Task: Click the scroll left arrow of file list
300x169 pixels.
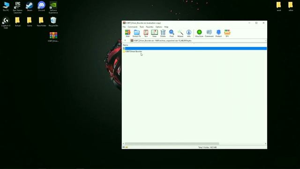Action: click(123, 144)
